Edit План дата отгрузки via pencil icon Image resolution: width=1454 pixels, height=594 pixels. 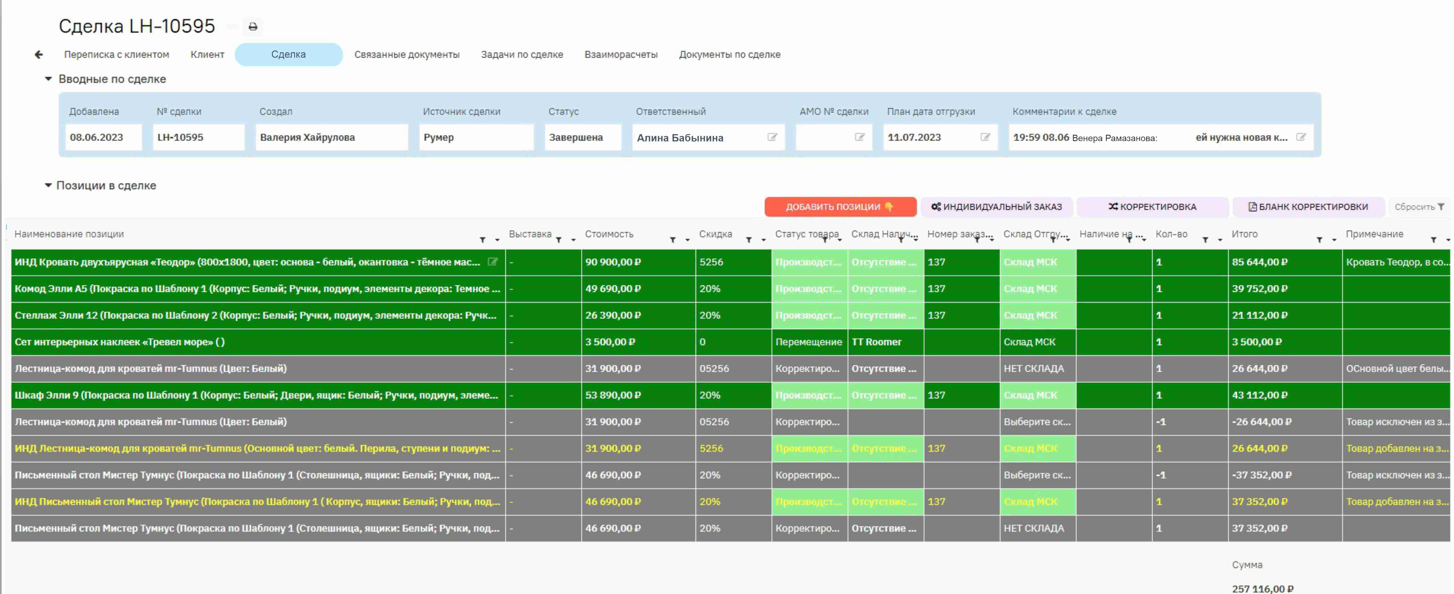point(986,137)
